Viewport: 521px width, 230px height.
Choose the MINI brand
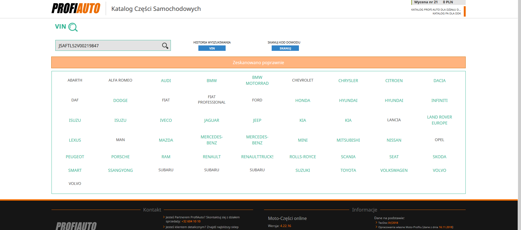point(303,140)
